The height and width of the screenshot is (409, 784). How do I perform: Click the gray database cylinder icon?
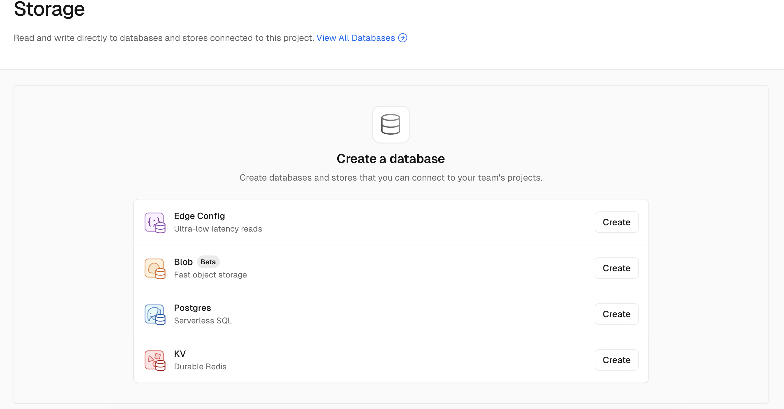click(x=391, y=124)
